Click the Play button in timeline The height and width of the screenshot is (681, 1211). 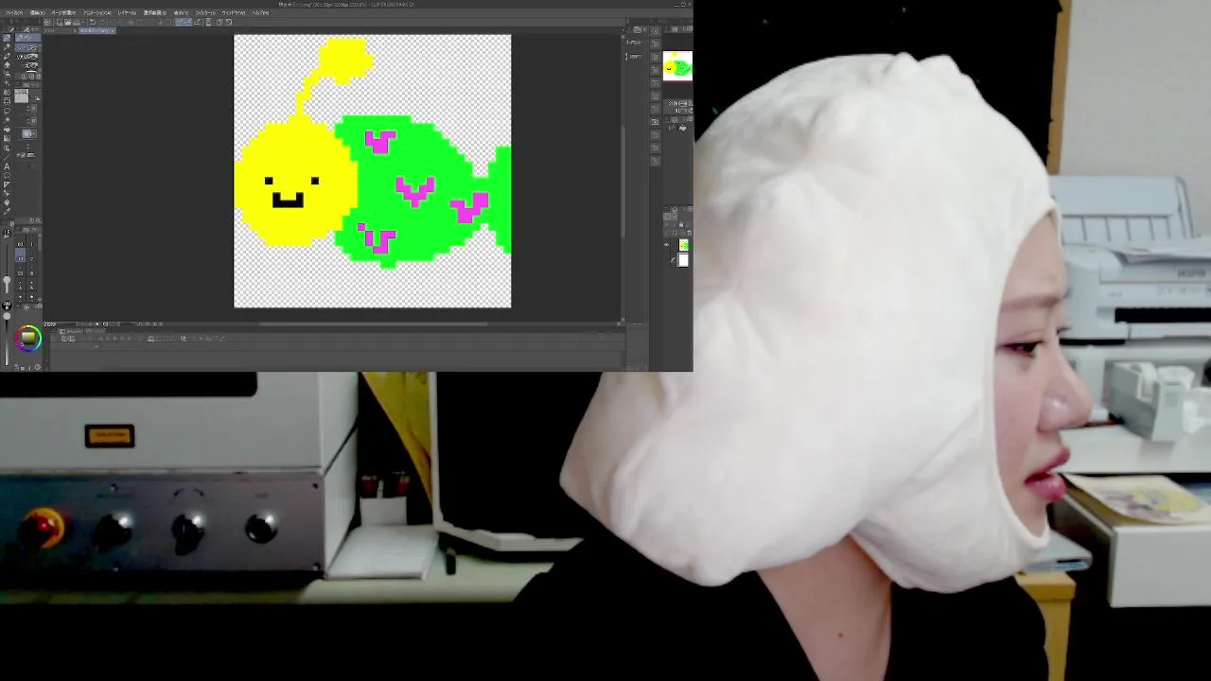tap(115, 338)
